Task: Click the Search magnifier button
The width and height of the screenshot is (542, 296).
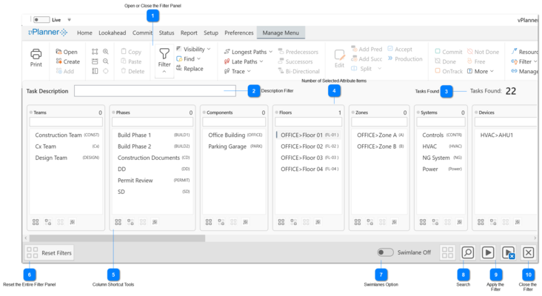Action: coord(467,252)
